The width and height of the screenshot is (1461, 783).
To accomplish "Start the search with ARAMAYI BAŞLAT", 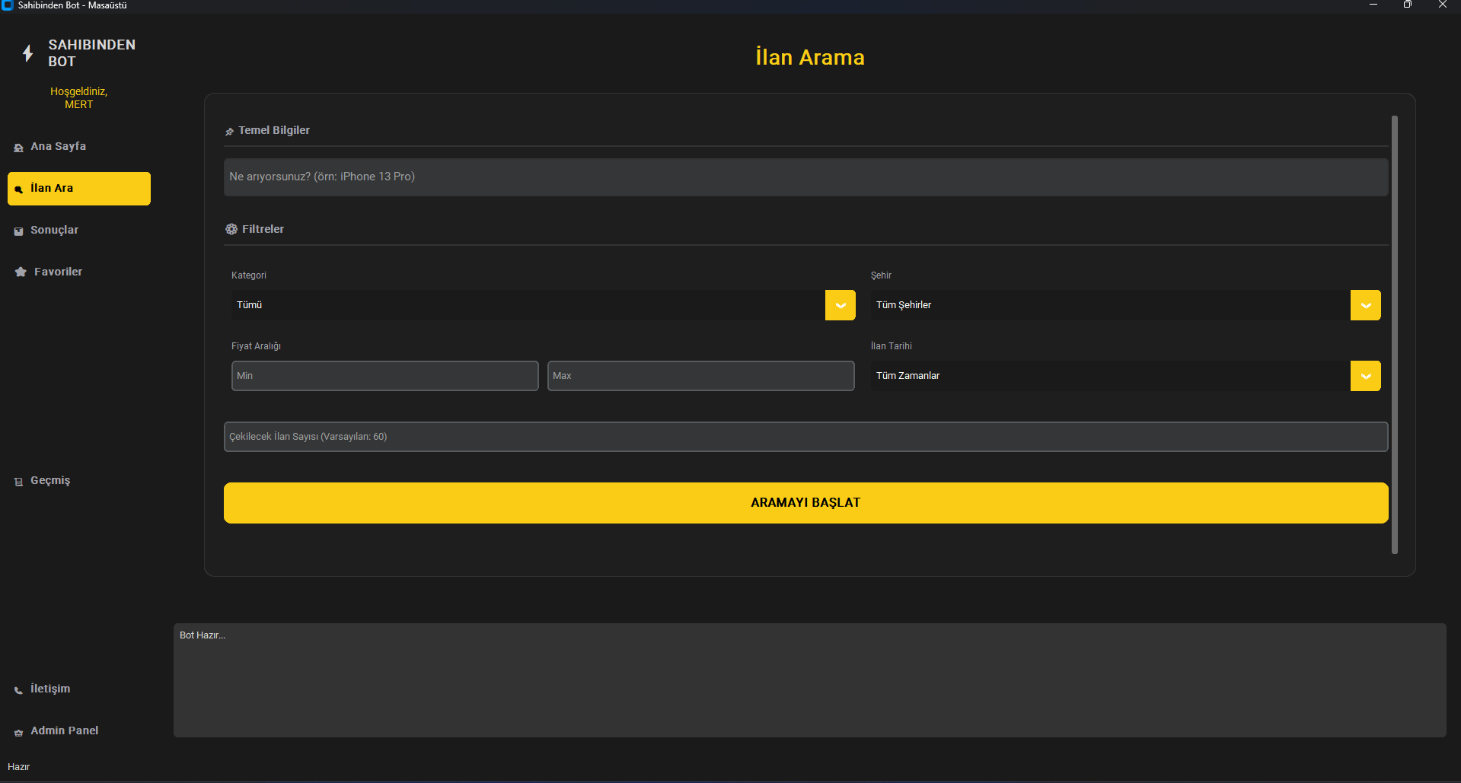I will pyautogui.click(x=806, y=503).
